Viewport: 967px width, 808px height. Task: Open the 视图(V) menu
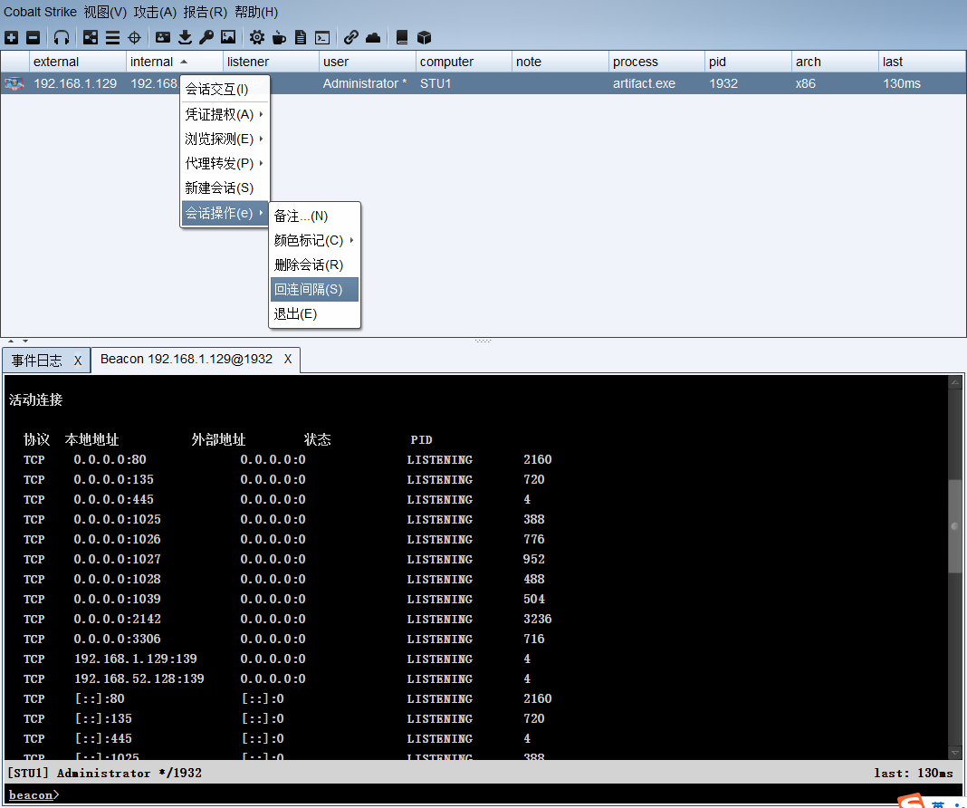[105, 12]
